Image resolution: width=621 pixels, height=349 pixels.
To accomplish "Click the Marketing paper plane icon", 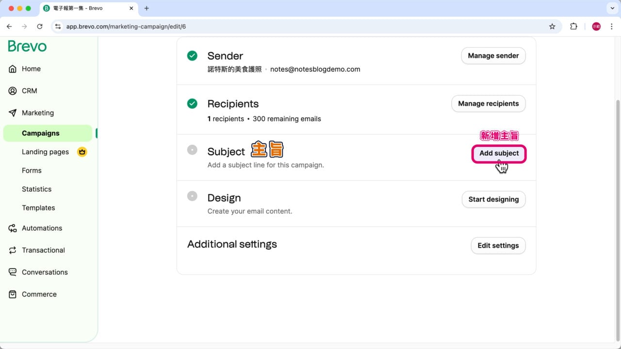I will pyautogui.click(x=13, y=113).
